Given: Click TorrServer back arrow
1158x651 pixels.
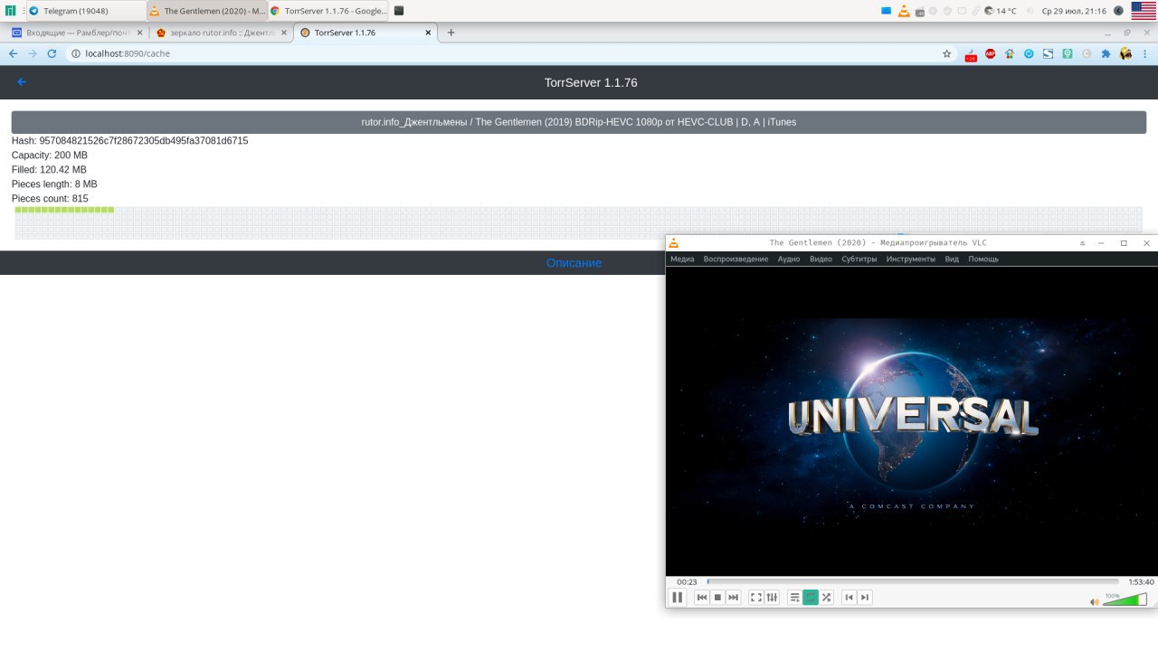Looking at the screenshot, I should point(22,82).
